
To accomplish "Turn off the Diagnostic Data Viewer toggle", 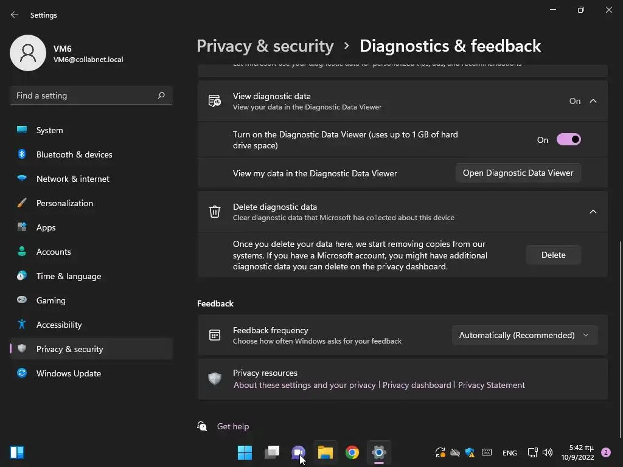I will click(569, 139).
